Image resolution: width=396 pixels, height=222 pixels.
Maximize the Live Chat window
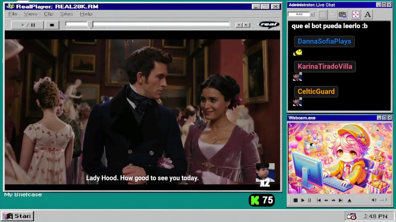[x=384, y=5]
